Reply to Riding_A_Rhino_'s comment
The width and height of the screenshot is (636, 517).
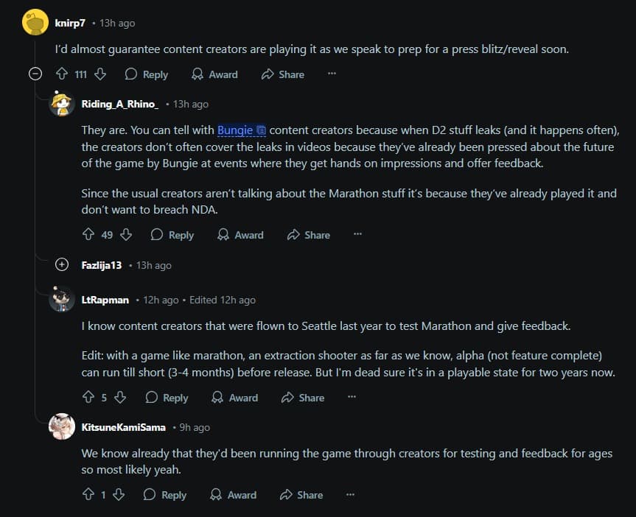click(172, 235)
